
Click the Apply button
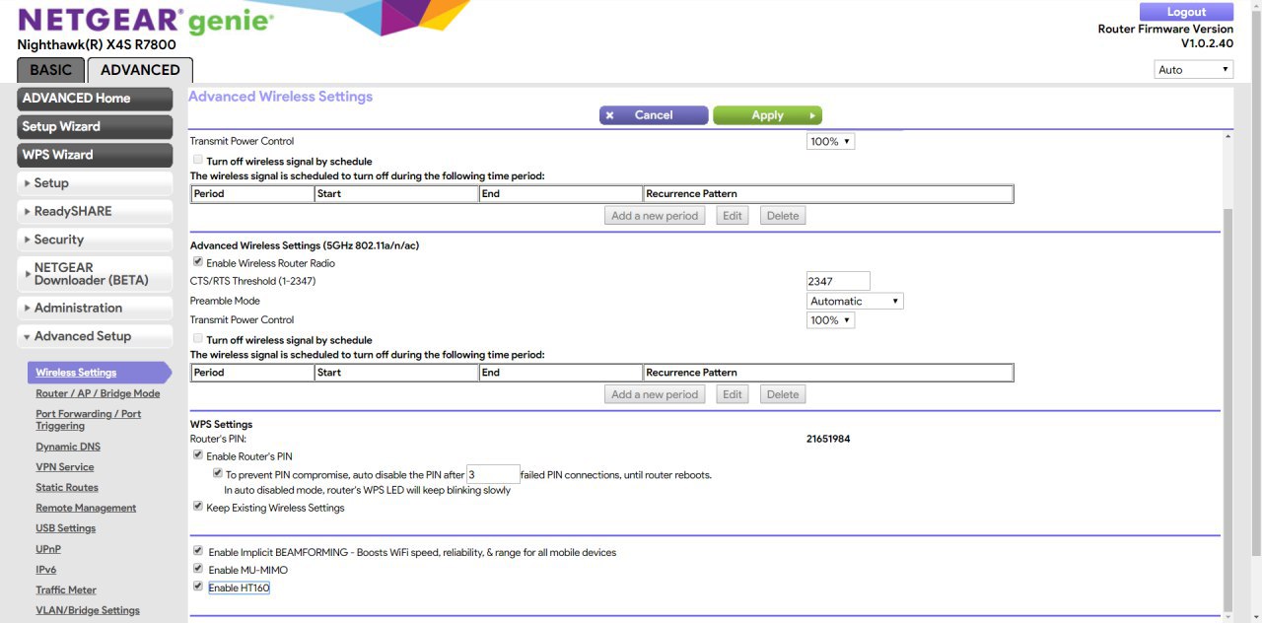(x=767, y=115)
